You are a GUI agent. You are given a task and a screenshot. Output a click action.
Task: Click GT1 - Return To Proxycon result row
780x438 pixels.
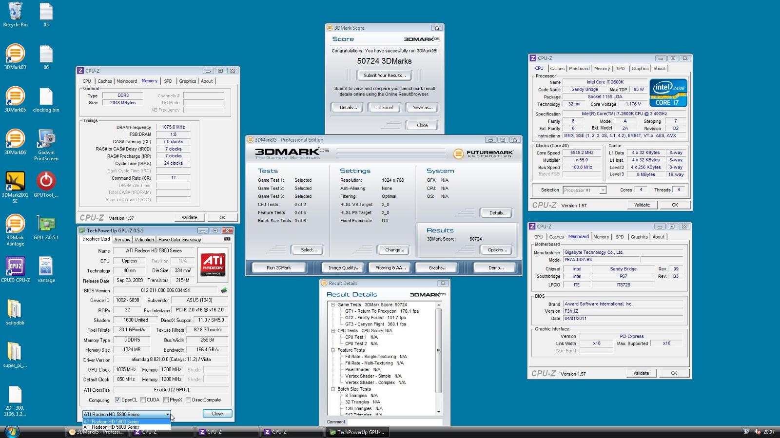382,311
